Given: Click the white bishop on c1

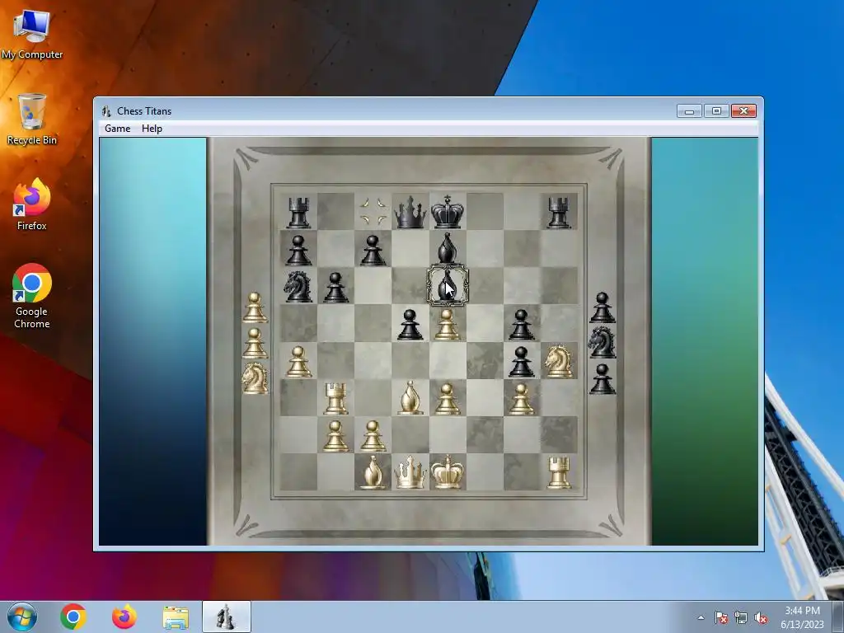Looking at the screenshot, I should 373,472.
